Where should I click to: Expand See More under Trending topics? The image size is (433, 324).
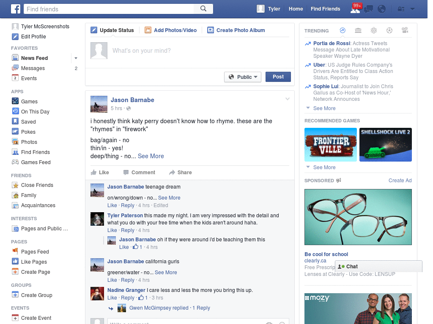(x=324, y=108)
